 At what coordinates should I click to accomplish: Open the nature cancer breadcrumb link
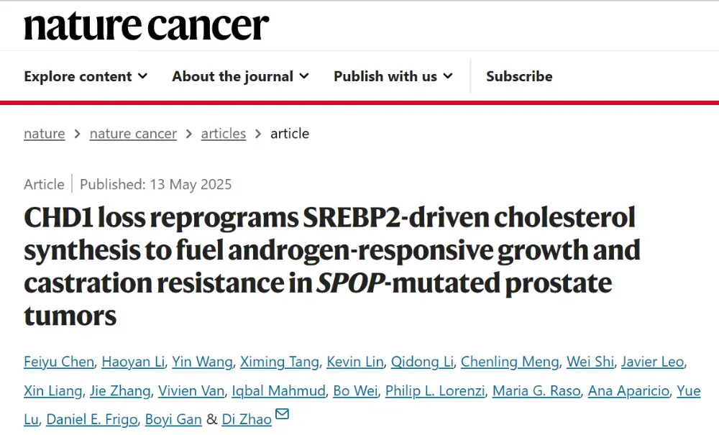(133, 134)
